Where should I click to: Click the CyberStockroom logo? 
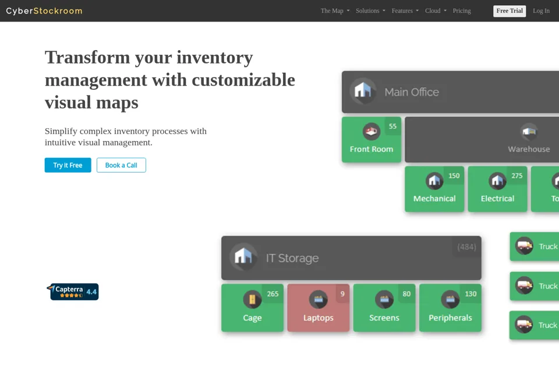pyautogui.click(x=44, y=10)
